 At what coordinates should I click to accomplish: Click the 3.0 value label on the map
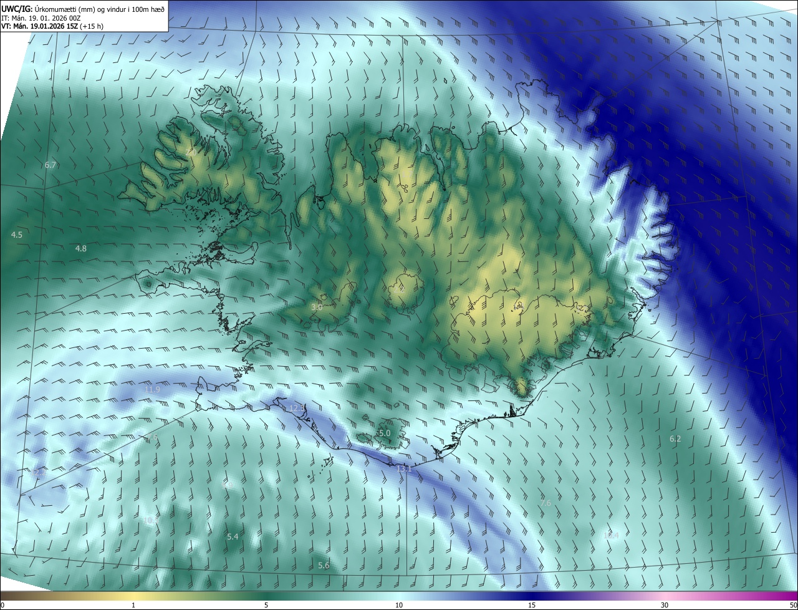coord(317,307)
